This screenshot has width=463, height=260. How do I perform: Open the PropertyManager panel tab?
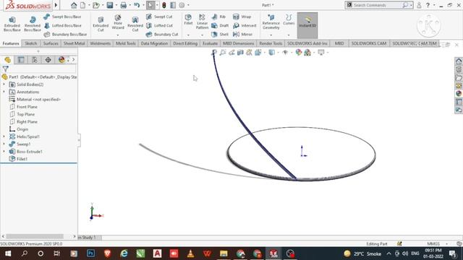point(21,60)
